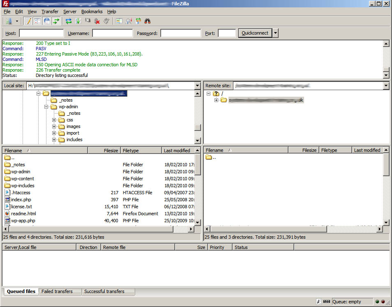Expand the images folder in local tree

pyautogui.click(x=54, y=126)
